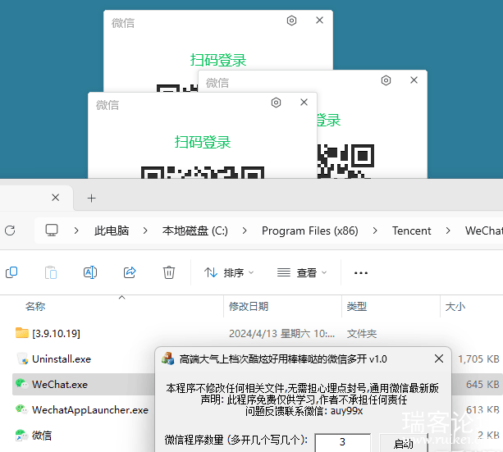
Task: Open settings in the topmost-back WeChat login window
Action: 291,21
